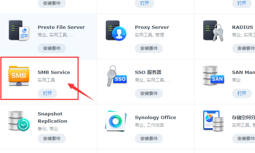Viewport: 255px width, 153px height.
Task: Open the SMB Service package
Action: 47,93
